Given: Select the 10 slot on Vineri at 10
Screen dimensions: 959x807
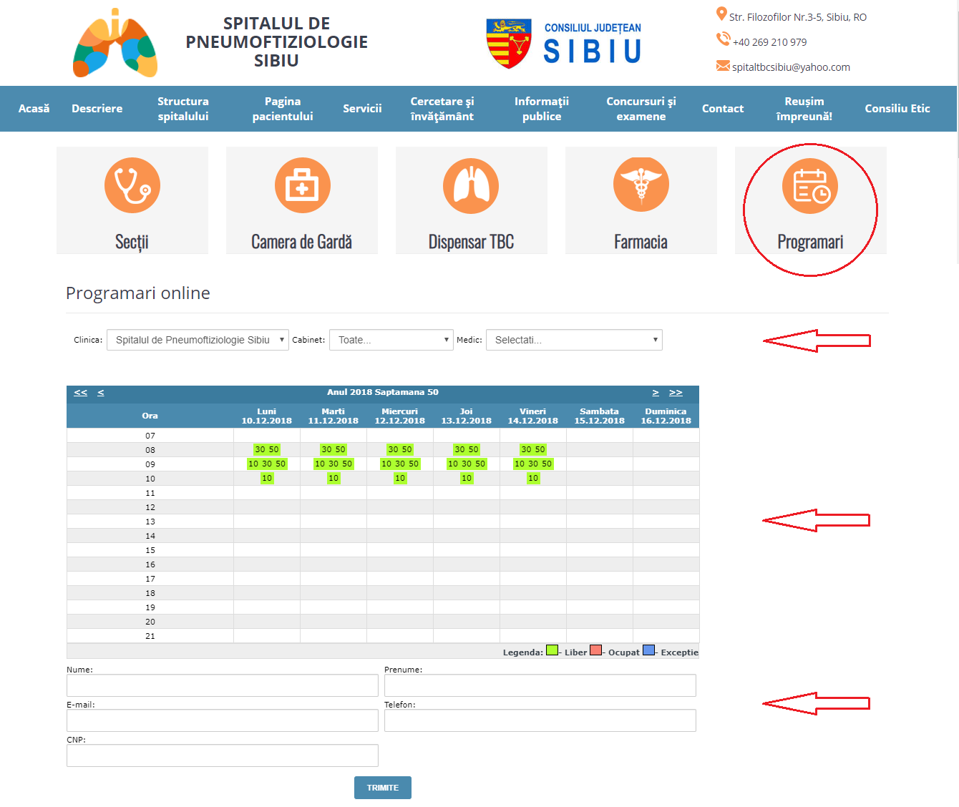Looking at the screenshot, I should click(x=532, y=478).
